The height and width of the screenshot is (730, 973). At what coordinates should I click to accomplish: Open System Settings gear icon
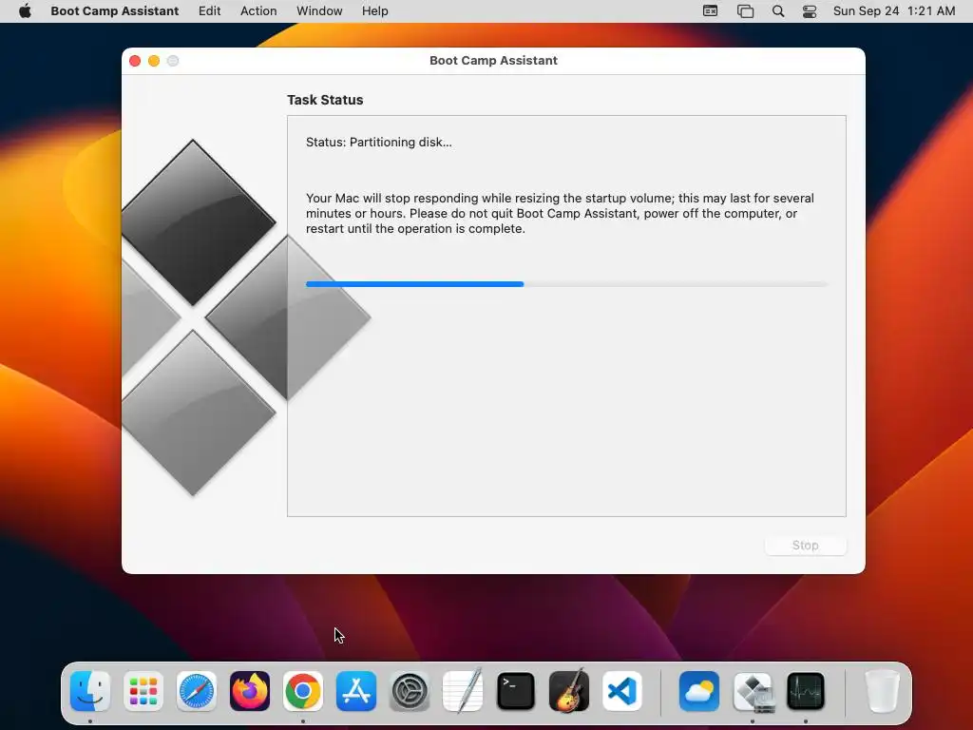point(410,691)
